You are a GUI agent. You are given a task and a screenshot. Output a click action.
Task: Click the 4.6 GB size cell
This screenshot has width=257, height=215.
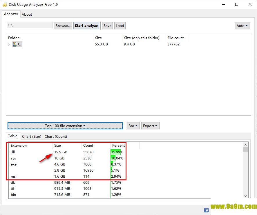60,164
